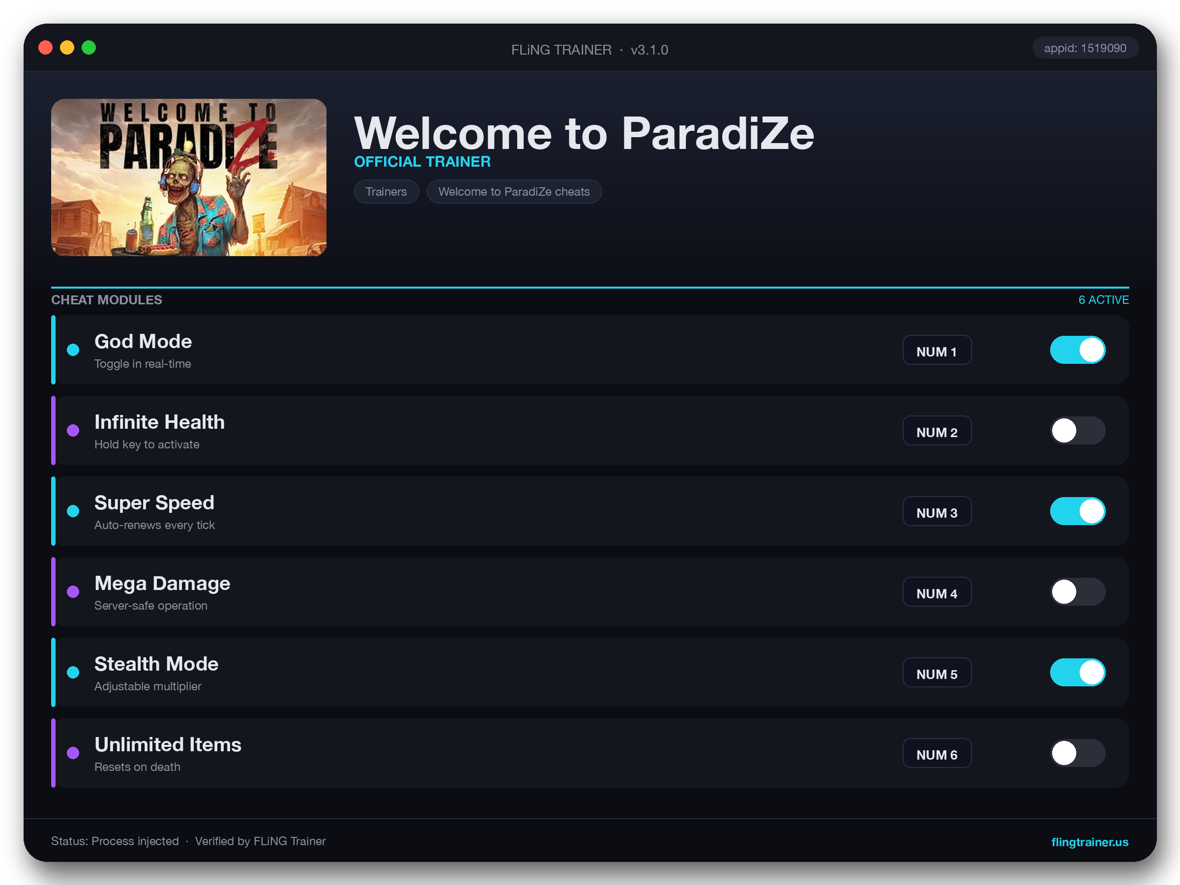Viewport: 1180px width, 885px height.
Task: Click the Verified by FLiNG Trainer text
Action: pyautogui.click(x=260, y=841)
